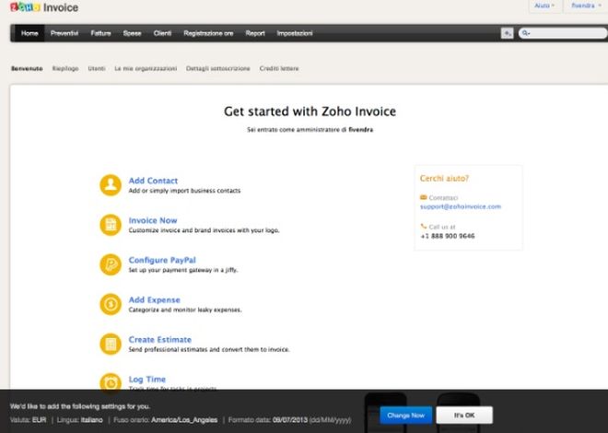608x433 pixels.
Task: Click the Cerchi aiuto? heading
Action: [x=444, y=179]
